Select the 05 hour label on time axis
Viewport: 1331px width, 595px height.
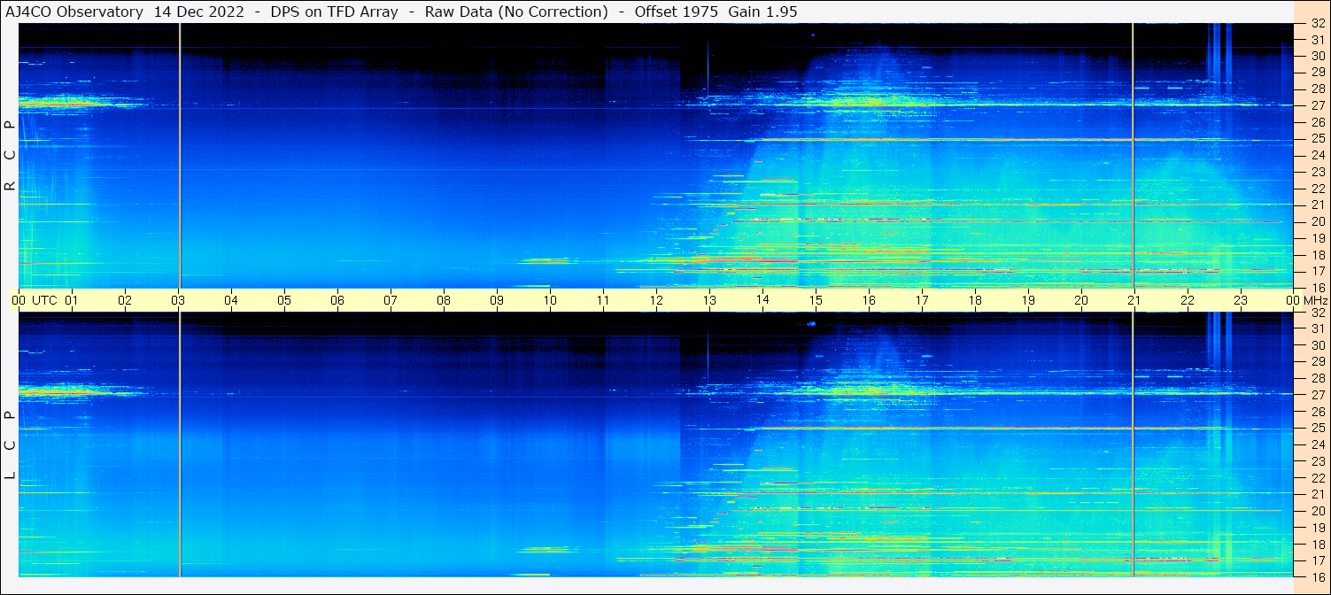click(x=284, y=300)
